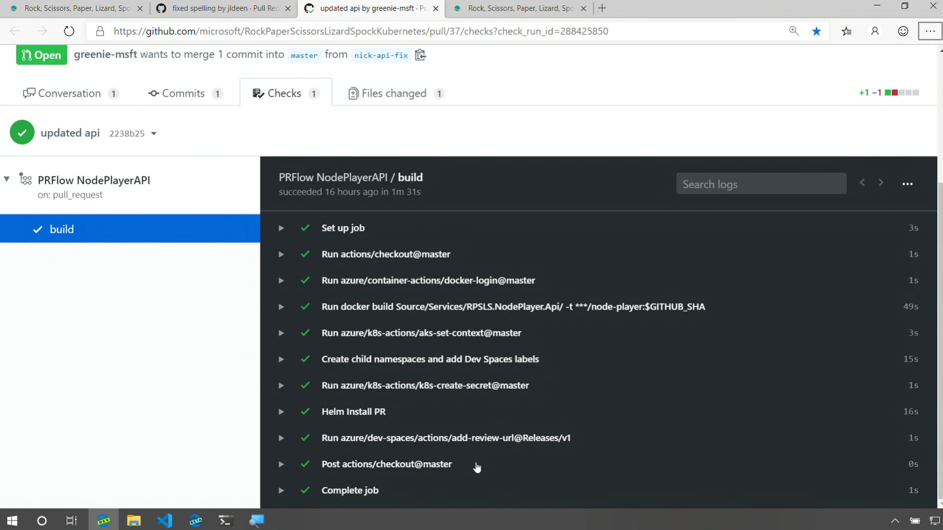Image resolution: width=943 pixels, height=530 pixels.
Task: Click the green Open status badge
Action: [x=42, y=55]
